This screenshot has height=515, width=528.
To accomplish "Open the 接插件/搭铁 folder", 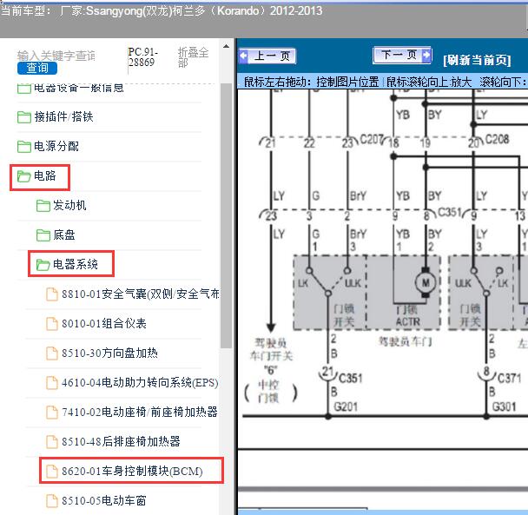I will pyautogui.click(x=63, y=117).
